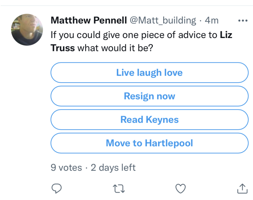The height and width of the screenshot is (200, 253).
Task: Open Matthew Pennell's profile picture
Action: point(27,30)
